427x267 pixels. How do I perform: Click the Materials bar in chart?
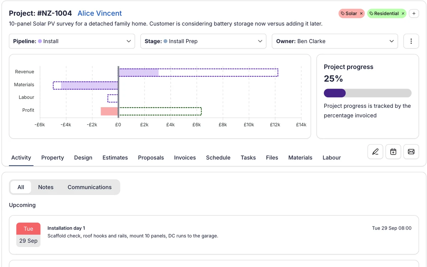(85, 85)
